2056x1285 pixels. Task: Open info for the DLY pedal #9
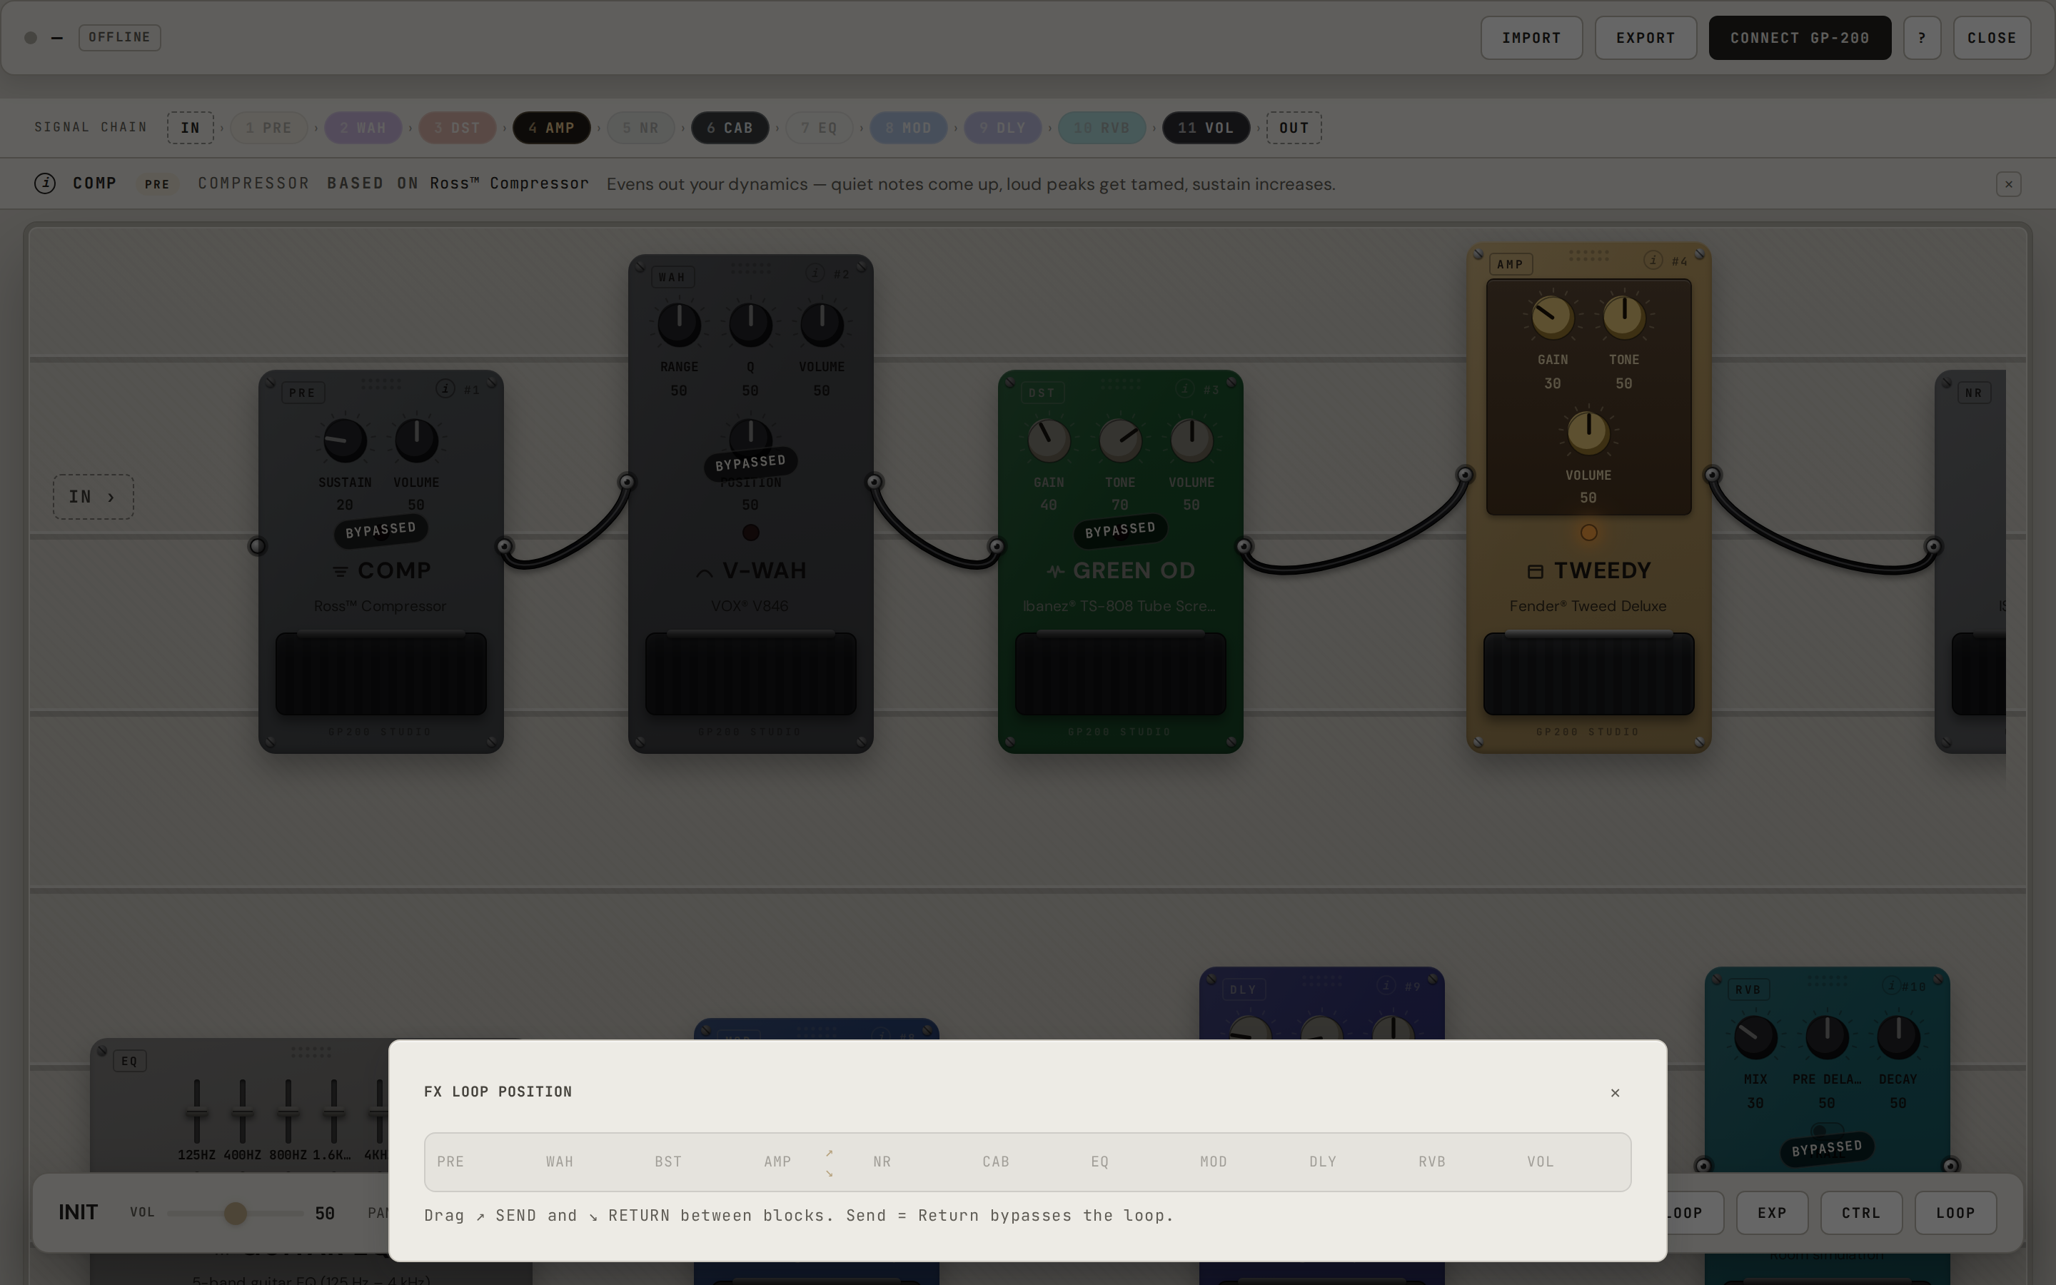point(1386,986)
